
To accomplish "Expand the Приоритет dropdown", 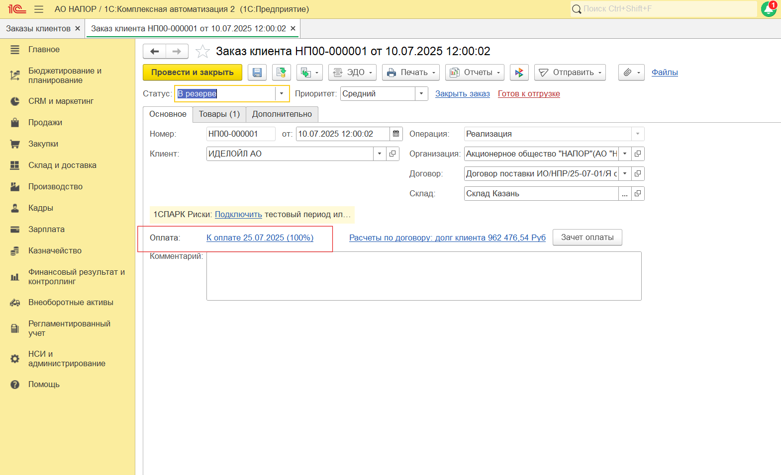I will click(421, 94).
